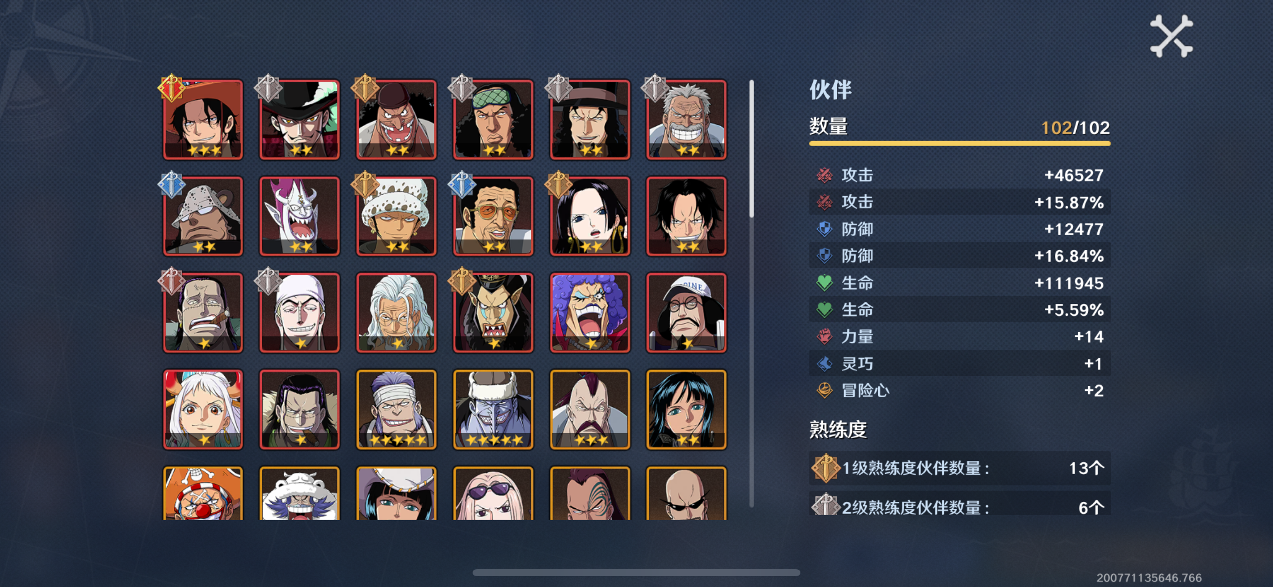Click the blue proficiency badge on Kizaru
The image size is (1273, 587).
(x=462, y=184)
